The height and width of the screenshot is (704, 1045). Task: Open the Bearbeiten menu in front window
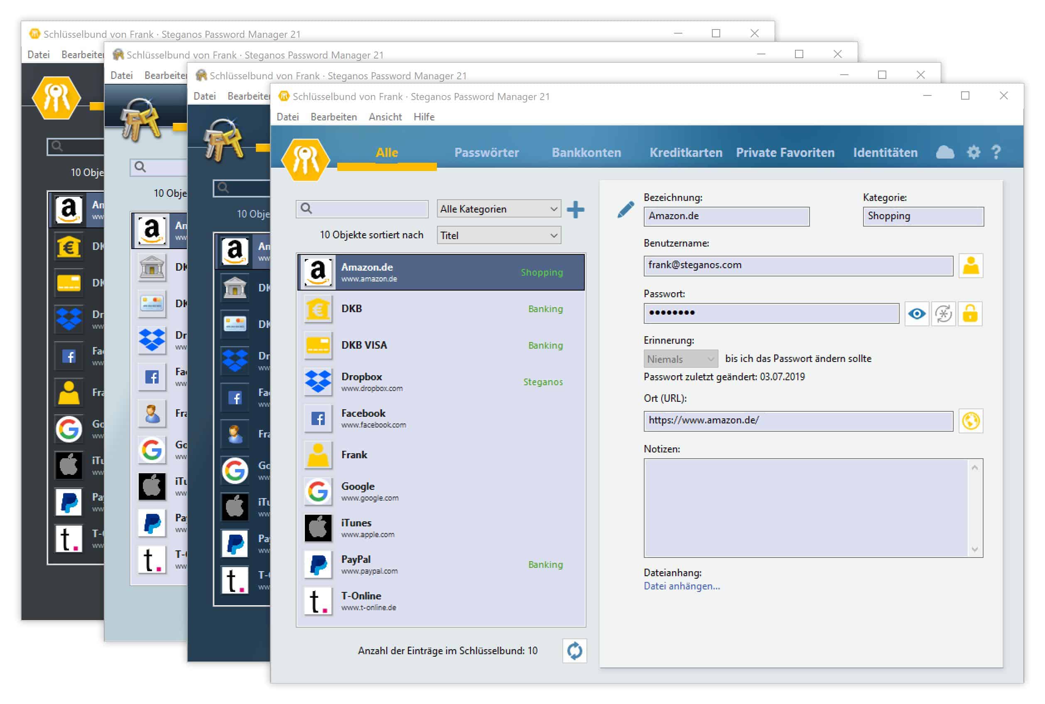point(334,117)
